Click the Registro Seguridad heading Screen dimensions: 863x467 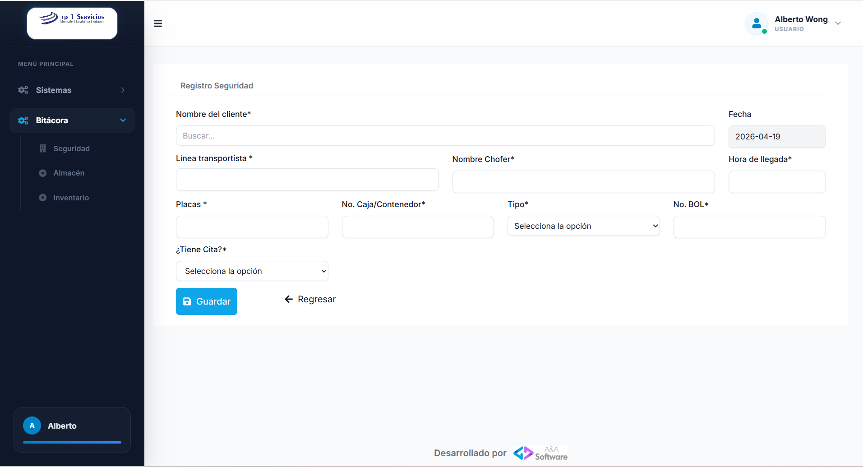[217, 86]
